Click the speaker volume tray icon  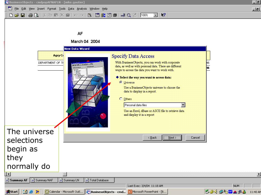click(216, 192)
